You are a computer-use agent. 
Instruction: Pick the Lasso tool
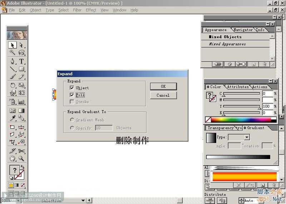(x=21, y=52)
